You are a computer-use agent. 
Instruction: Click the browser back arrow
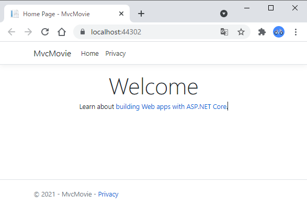click(x=12, y=32)
